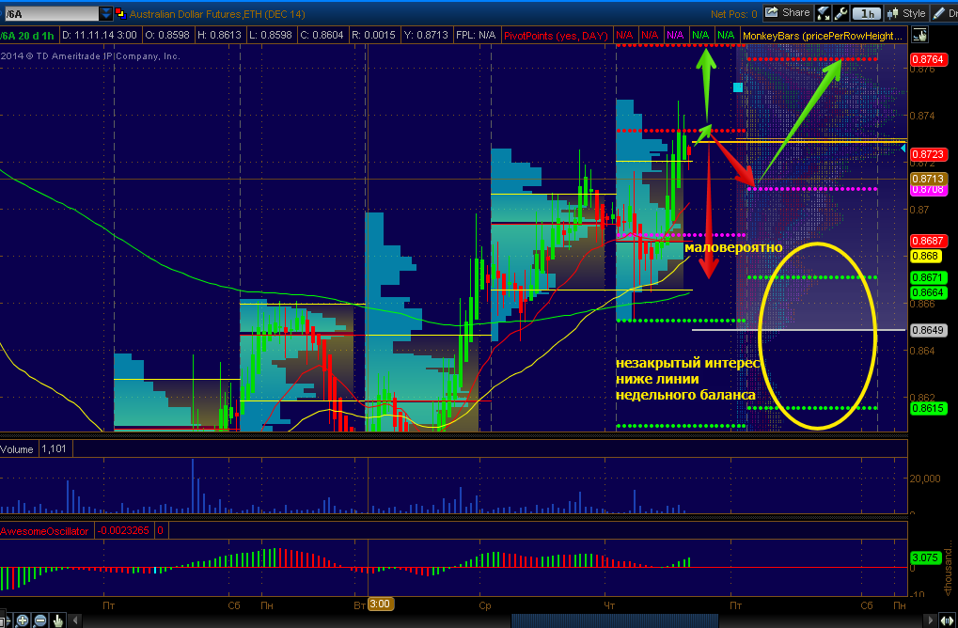
Task: Click the /6A 20 d 1h label
Action: (28, 36)
